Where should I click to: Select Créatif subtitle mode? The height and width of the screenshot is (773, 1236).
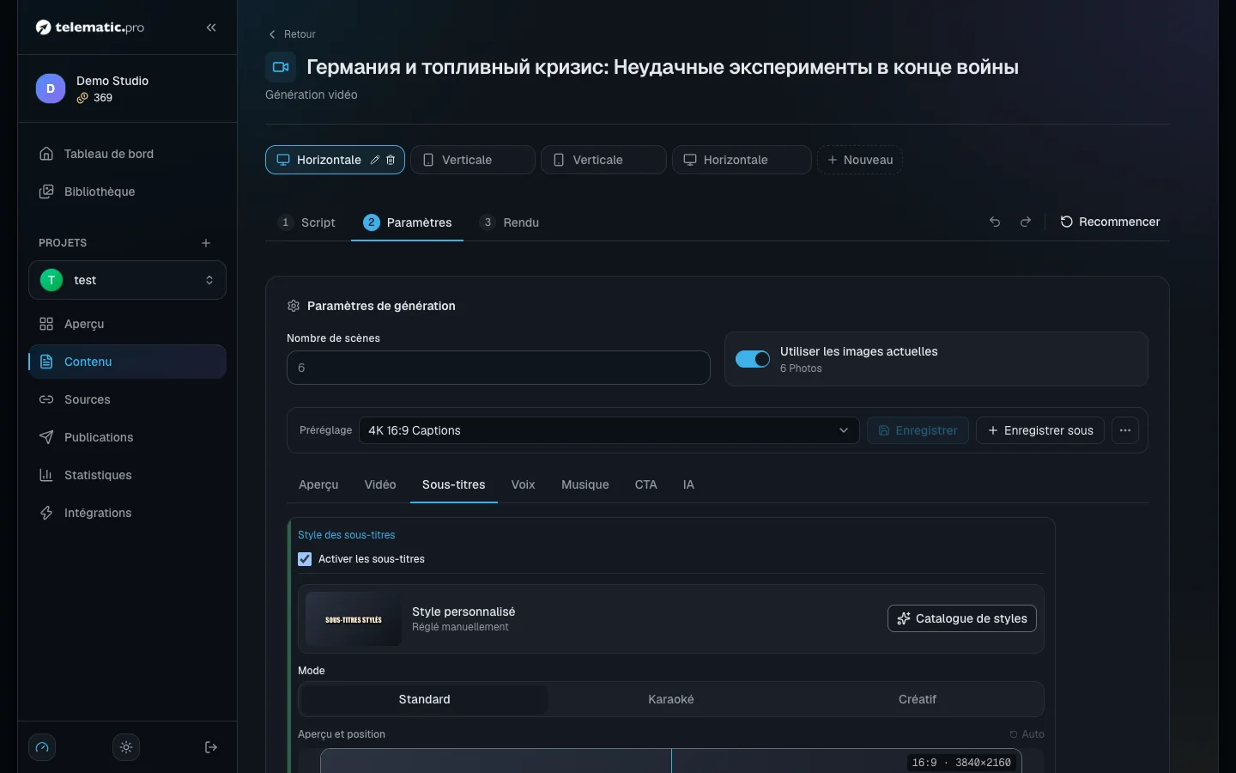(x=918, y=699)
